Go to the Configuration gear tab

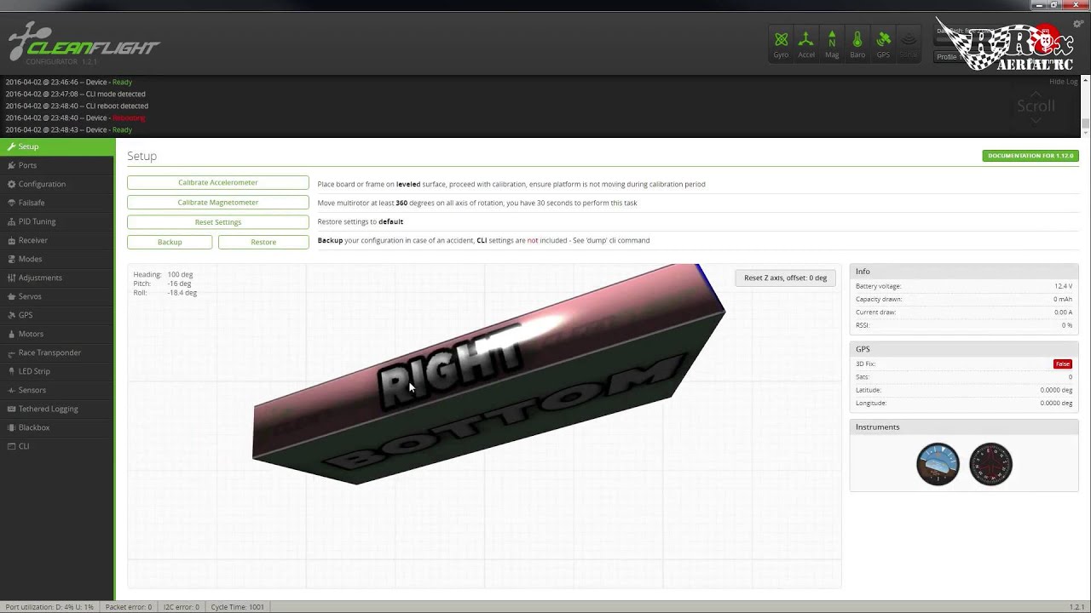click(56, 184)
